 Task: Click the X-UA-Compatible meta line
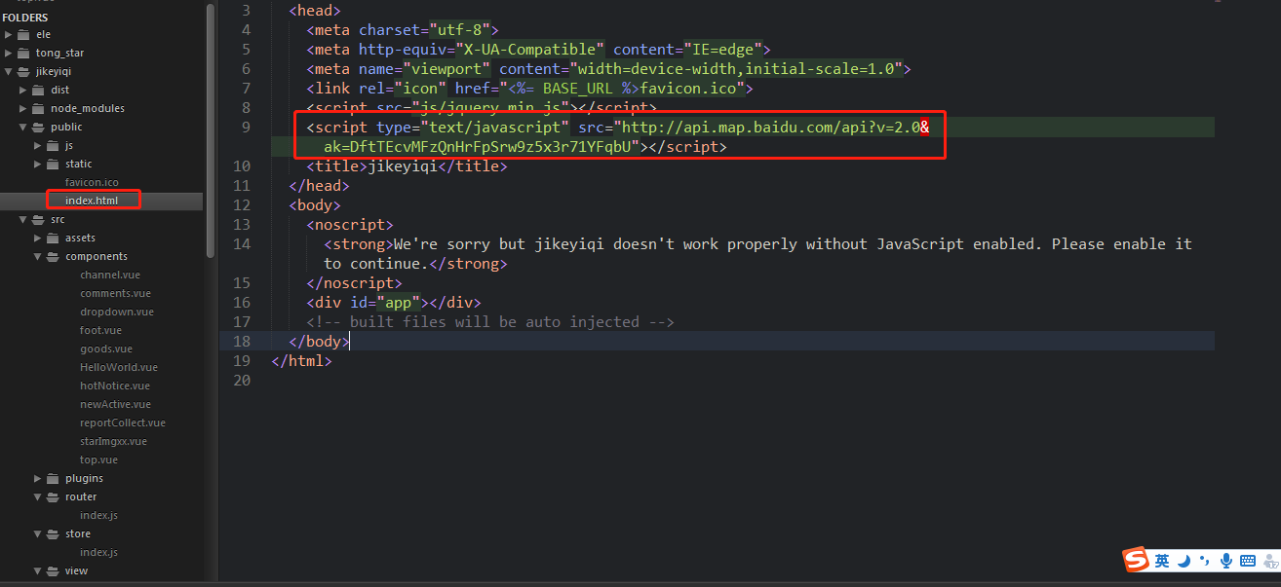point(539,49)
